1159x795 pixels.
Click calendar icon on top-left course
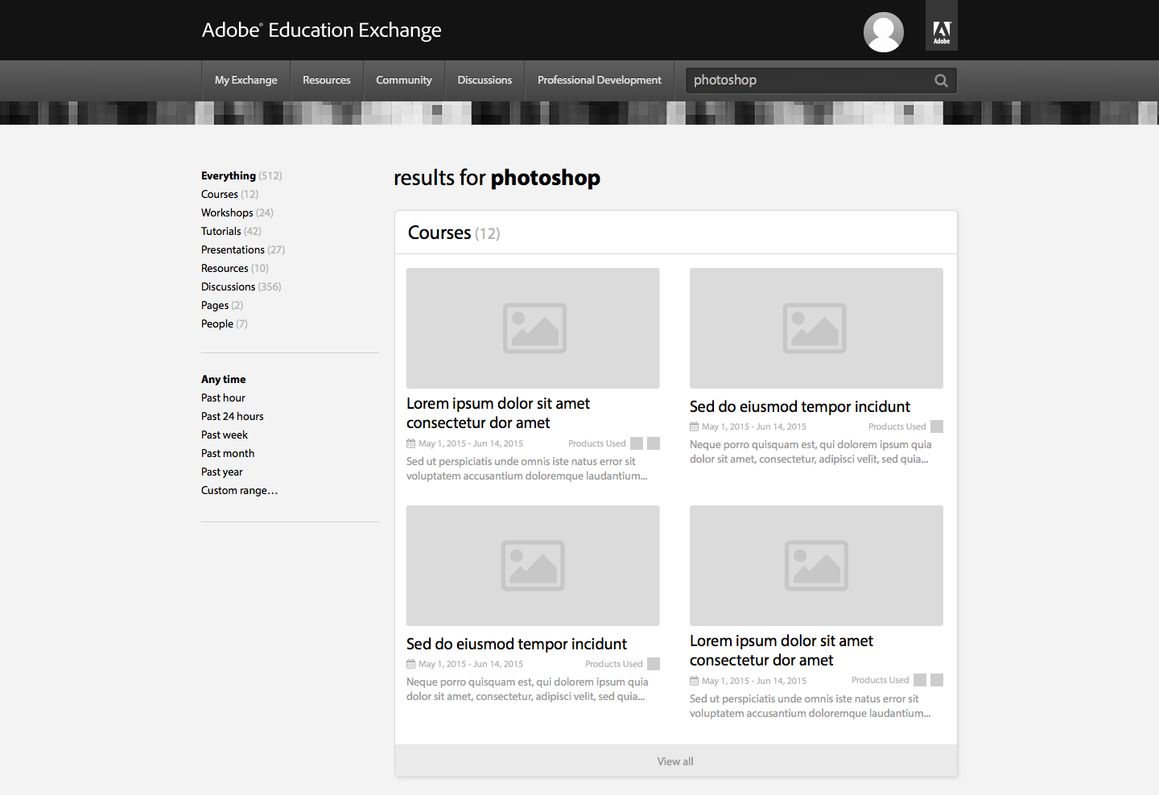(x=411, y=443)
